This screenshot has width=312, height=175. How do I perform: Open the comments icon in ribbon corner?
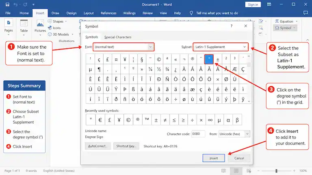(305, 13)
